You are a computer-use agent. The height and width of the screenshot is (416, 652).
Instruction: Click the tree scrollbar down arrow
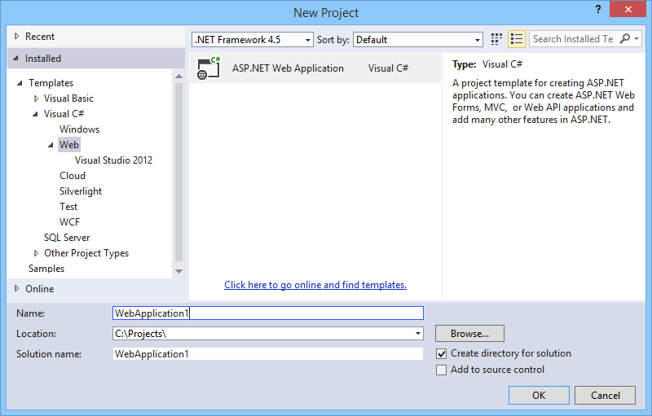178,271
